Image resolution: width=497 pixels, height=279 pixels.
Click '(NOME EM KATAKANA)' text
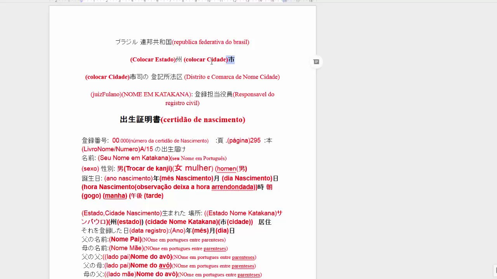[156, 94]
